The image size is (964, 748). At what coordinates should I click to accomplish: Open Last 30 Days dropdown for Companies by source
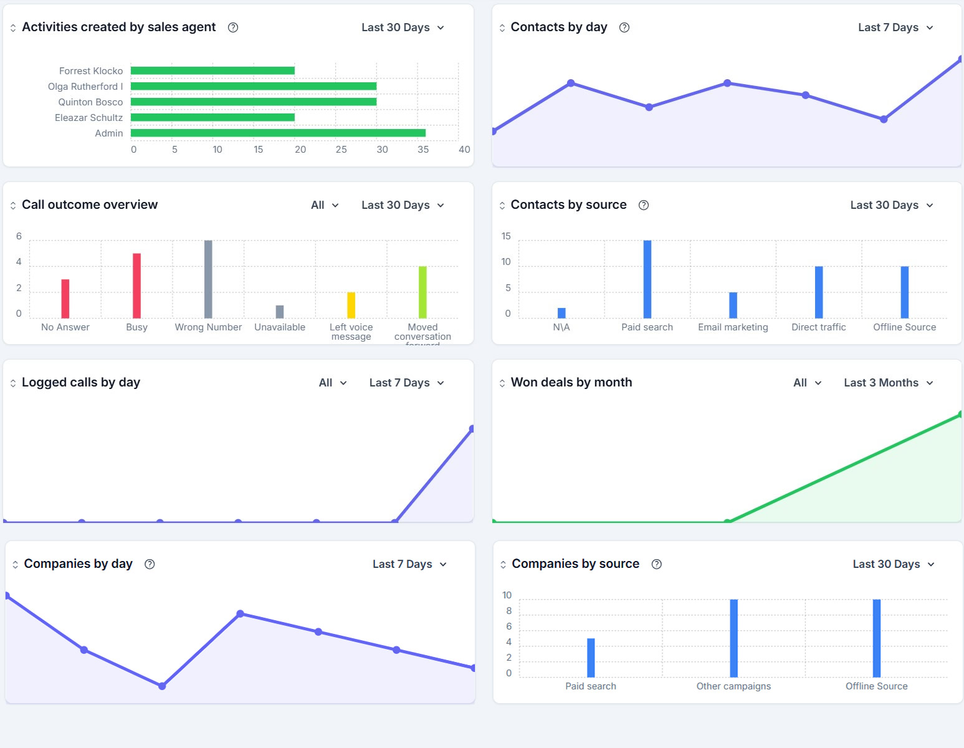(894, 564)
